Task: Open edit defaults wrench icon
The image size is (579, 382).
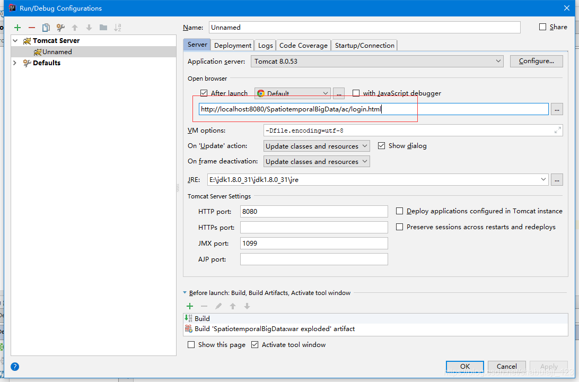Action: (x=60, y=28)
